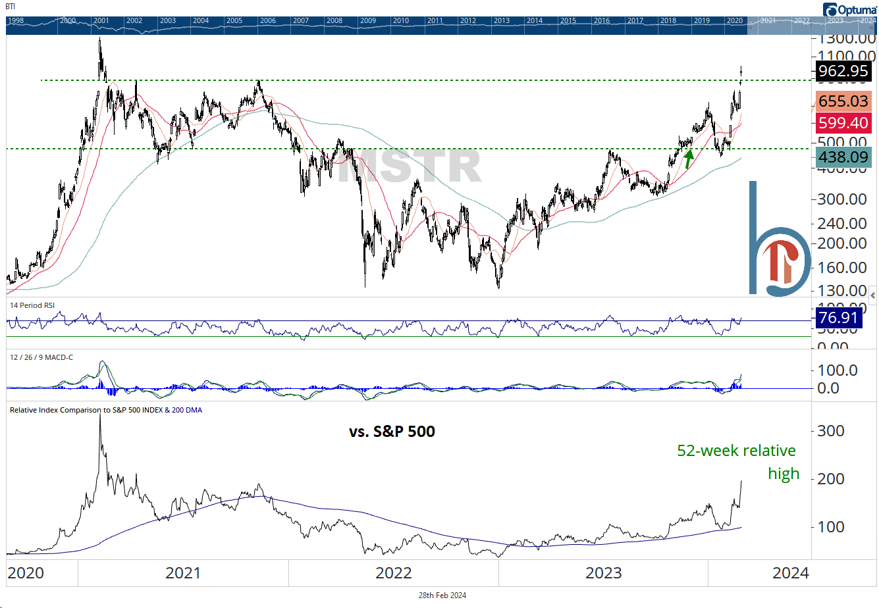This screenshot has height=608, width=879.
Task: Jump to 2001 in the overview strip
Action: click(101, 20)
